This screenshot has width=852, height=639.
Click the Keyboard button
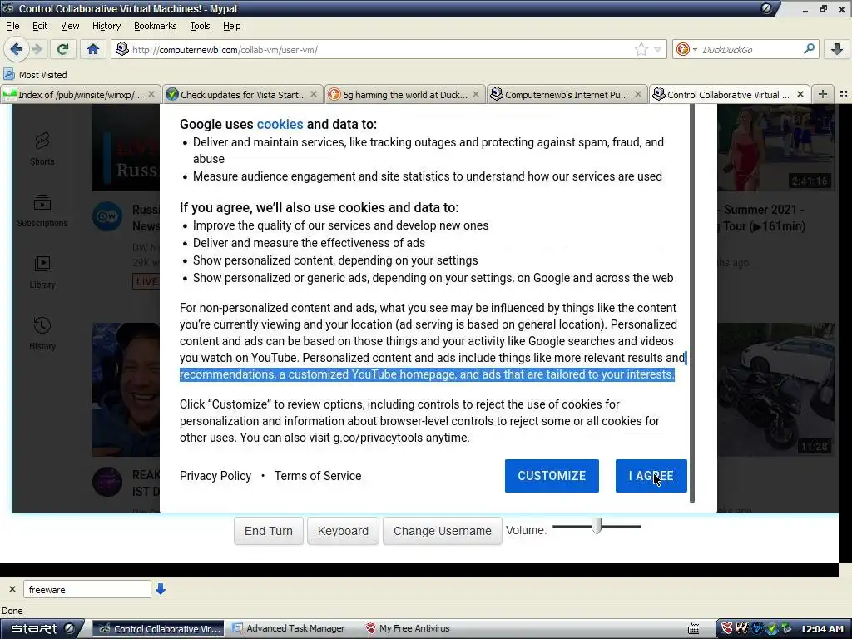(x=343, y=531)
